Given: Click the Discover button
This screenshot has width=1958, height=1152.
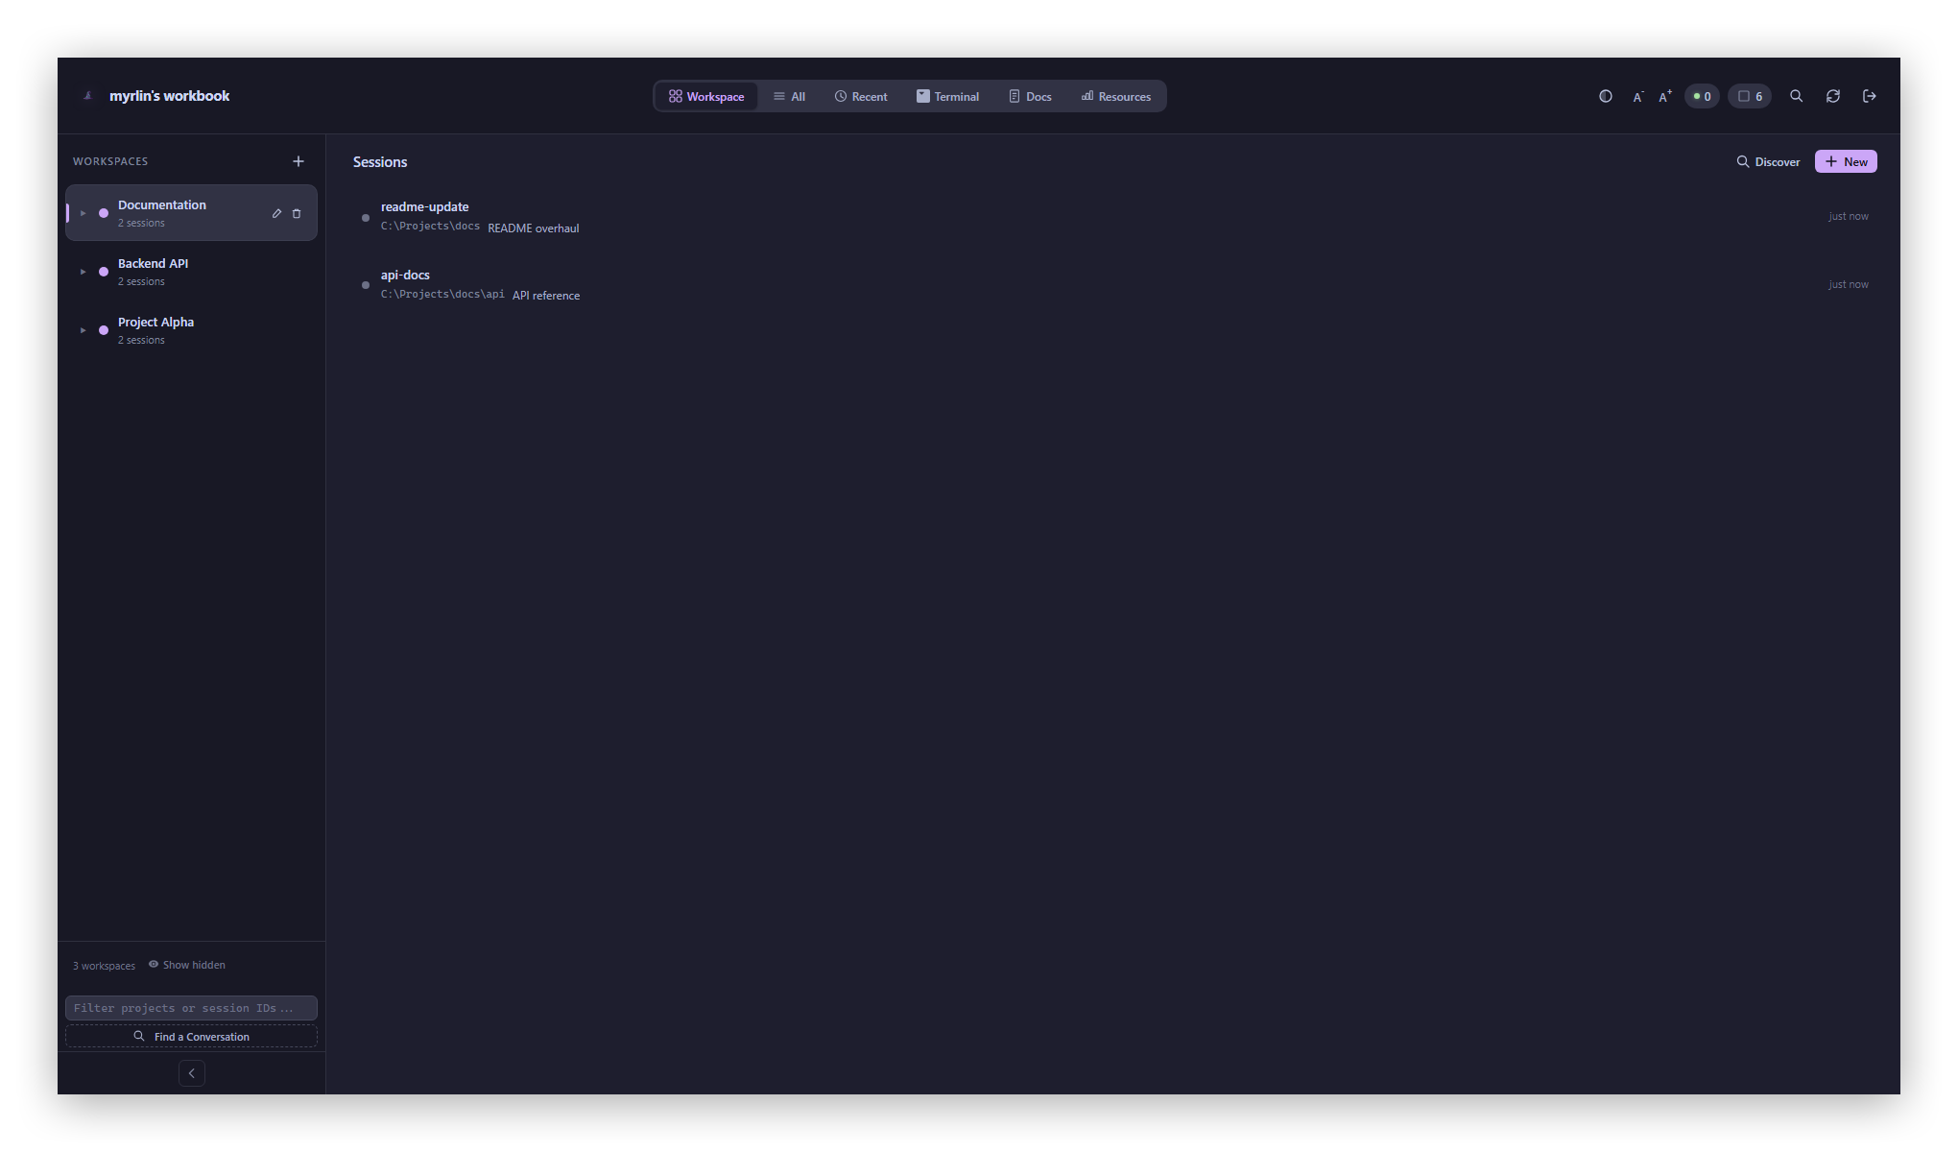Looking at the screenshot, I should pos(1768,161).
